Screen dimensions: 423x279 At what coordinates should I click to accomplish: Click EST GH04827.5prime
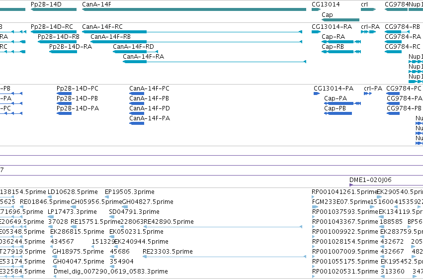148,202
